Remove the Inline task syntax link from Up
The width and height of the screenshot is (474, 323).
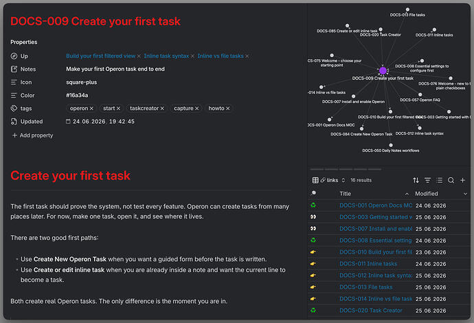coord(192,56)
